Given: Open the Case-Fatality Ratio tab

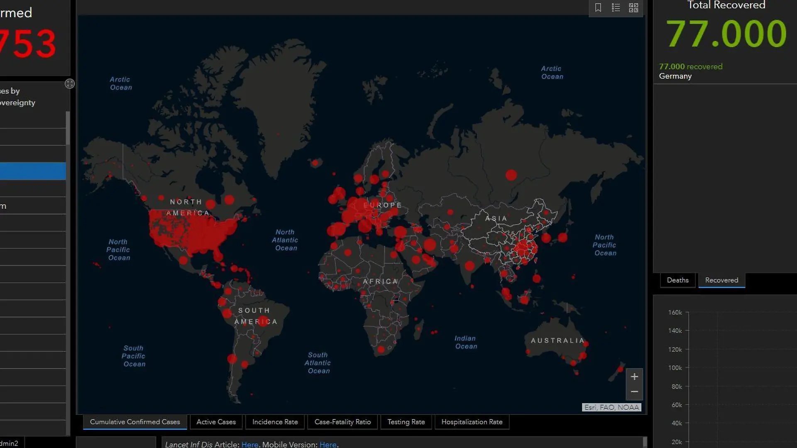Looking at the screenshot, I should click(x=342, y=422).
